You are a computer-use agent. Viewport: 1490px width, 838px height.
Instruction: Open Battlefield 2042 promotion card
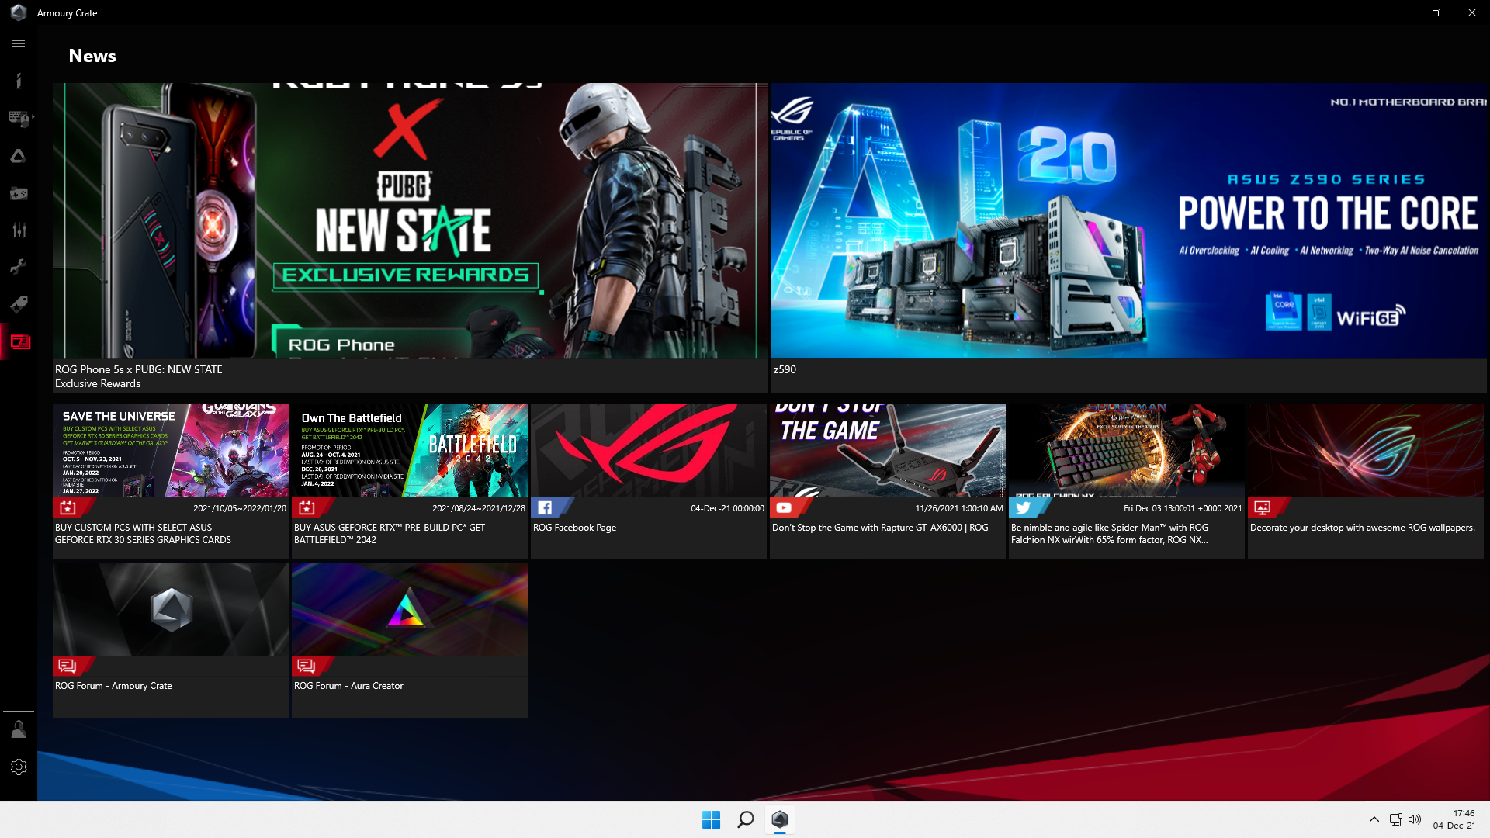(409, 481)
